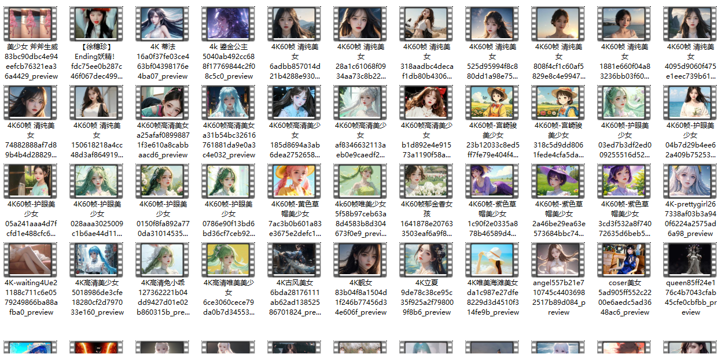Select thumbnail of 紫色草帽美少女 file 2a46be29ea63e

pos(559,180)
